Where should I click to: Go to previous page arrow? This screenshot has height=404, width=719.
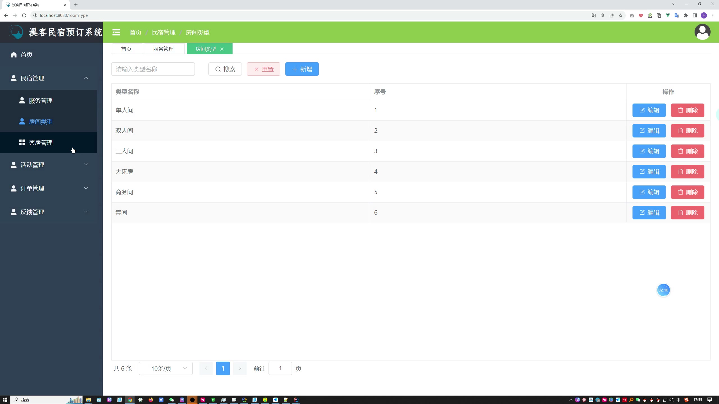click(206, 368)
